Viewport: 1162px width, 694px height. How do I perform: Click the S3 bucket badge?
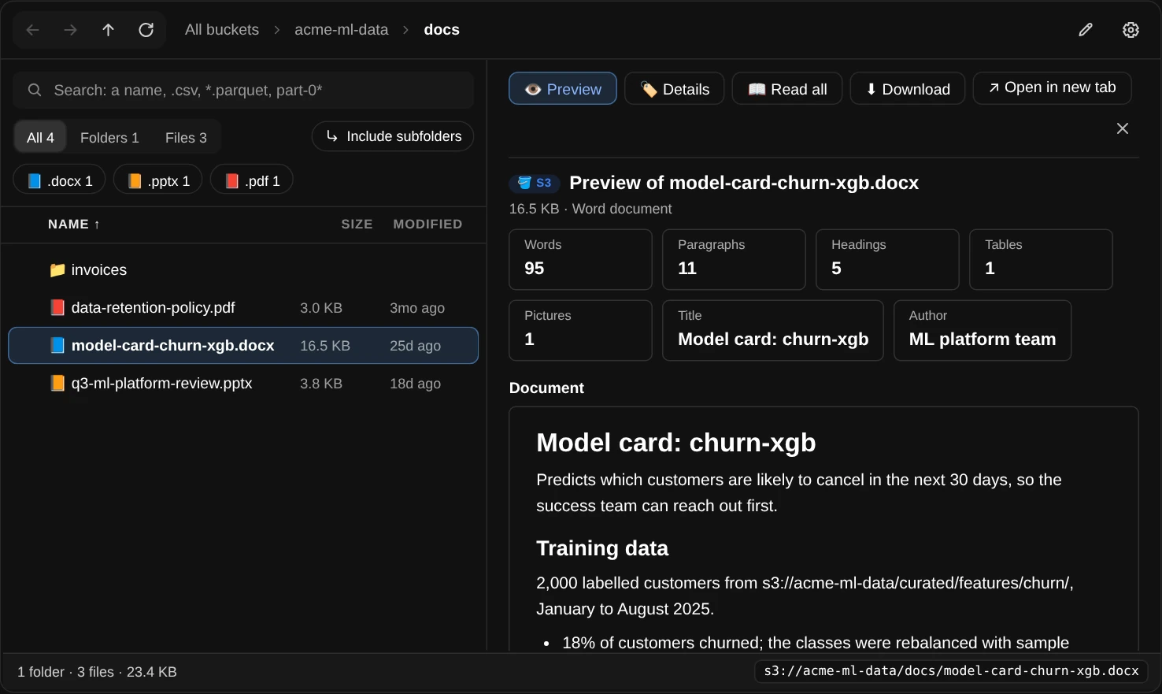point(535,183)
